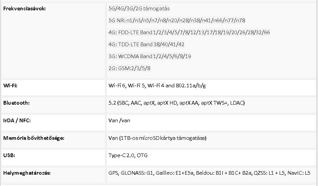Screen dimensions: 318x186
Task: Click the Type-C 2.0, OTG value
Action: (128, 155)
